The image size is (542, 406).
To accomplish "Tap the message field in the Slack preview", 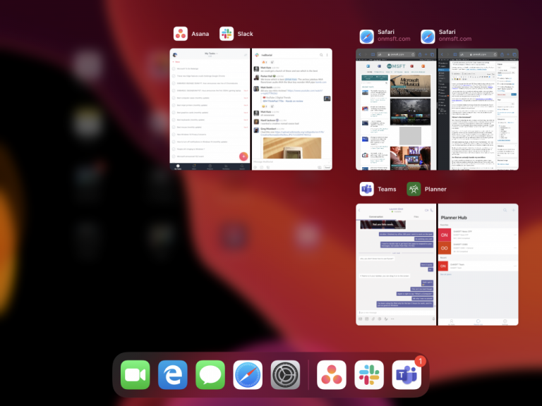I will tap(292, 161).
